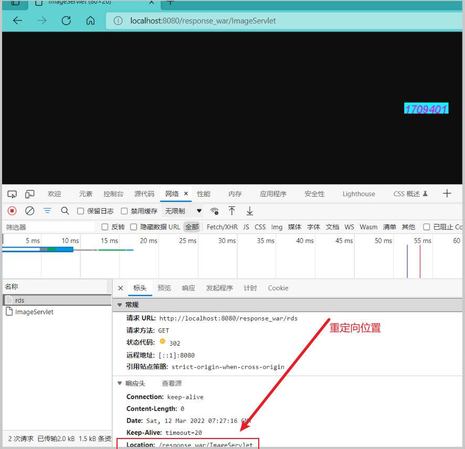The height and width of the screenshot is (449, 465).
Task: Filter by 媒体 requests
Action: (x=294, y=227)
